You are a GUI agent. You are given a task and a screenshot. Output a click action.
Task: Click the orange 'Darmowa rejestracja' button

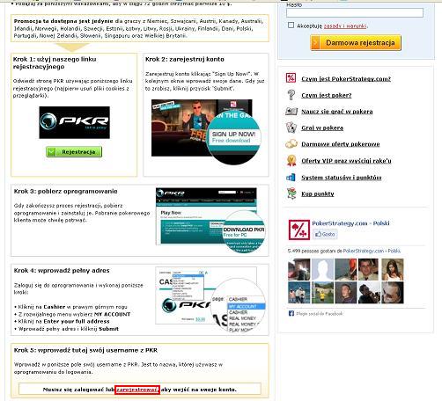(356, 43)
